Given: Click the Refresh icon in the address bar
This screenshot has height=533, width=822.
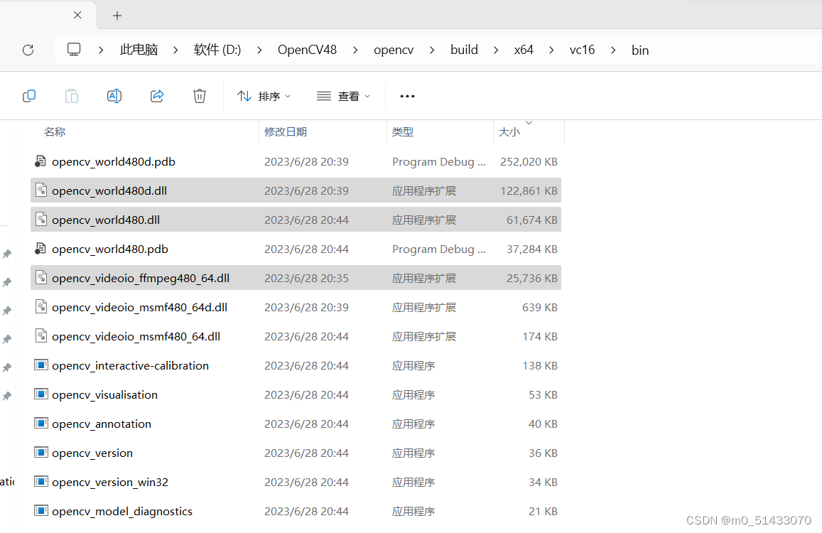Looking at the screenshot, I should pos(28,50).
